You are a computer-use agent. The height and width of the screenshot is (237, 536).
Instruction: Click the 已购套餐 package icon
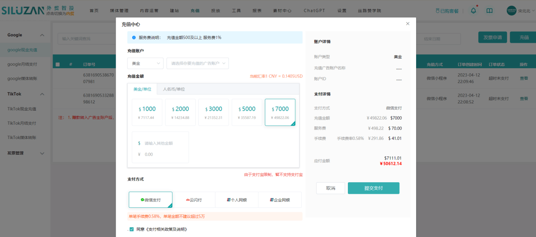438,11
